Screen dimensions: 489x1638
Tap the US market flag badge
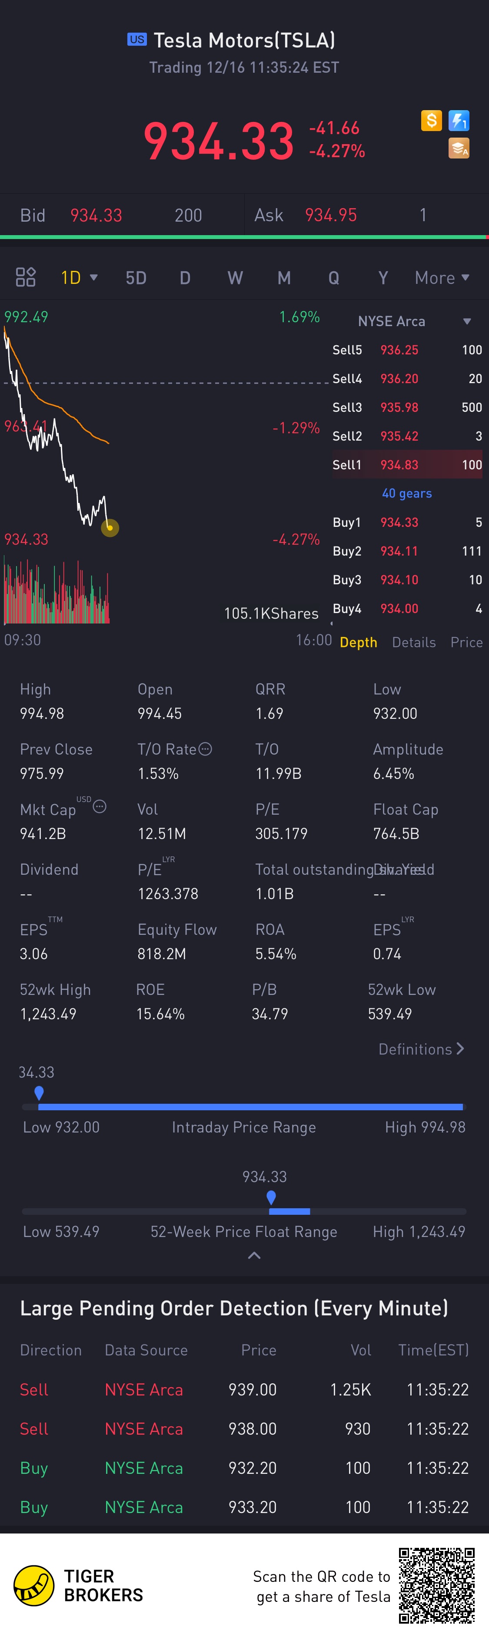click(x=136, y=40)
